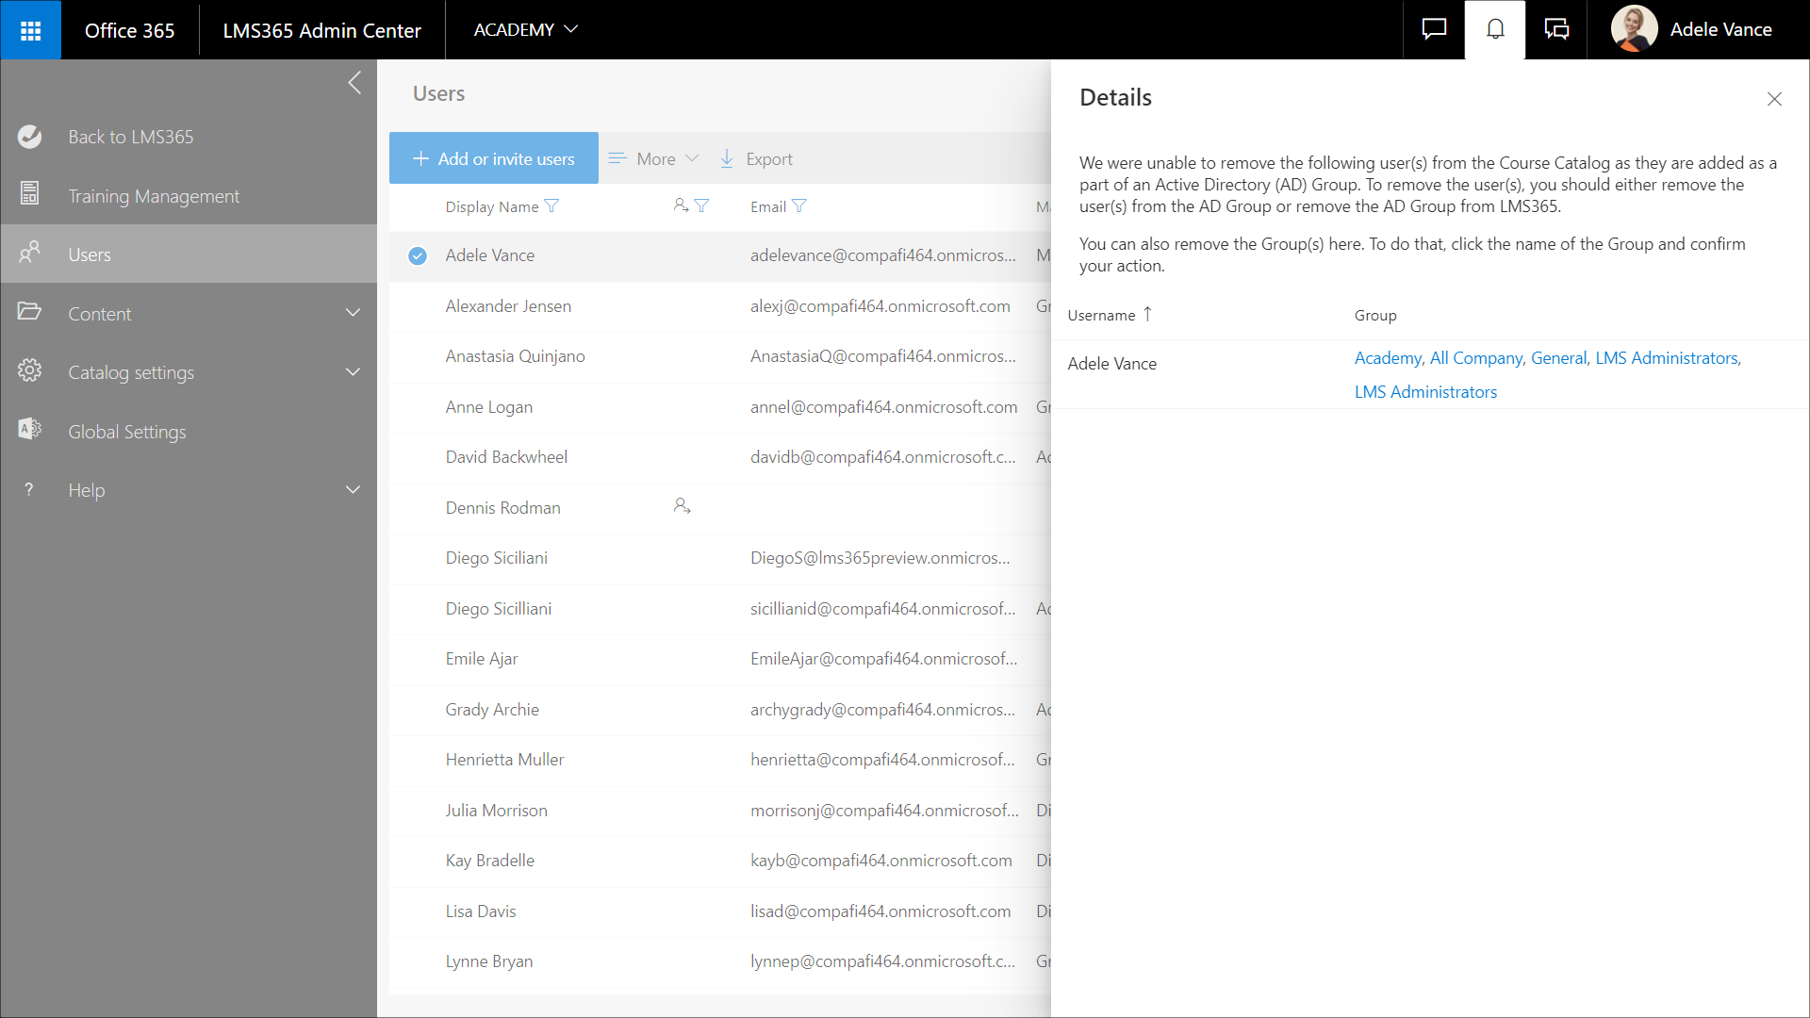Open the feedback conversation icon in header
The width and height of the screenshot is (1810, 1018).
(1556, 29)
